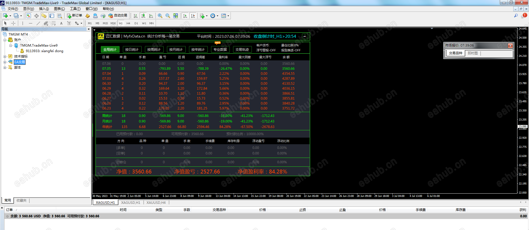Show the Market Watch window icon
The image size is (529, 230).
29,16
